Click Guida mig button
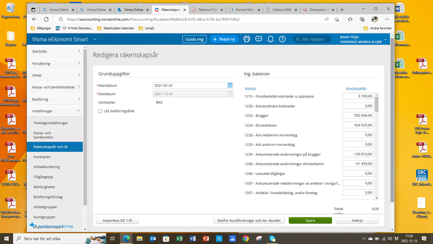This screenshot has width=433, height=244. (195, 39)
